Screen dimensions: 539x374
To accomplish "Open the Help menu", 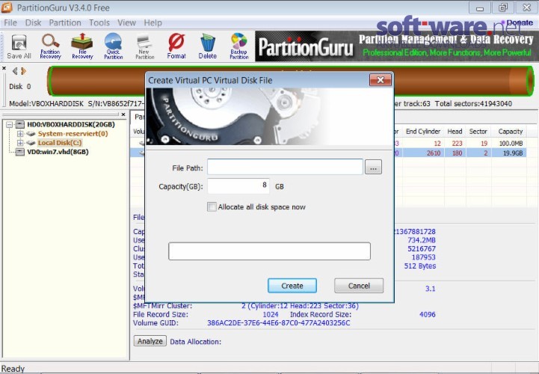I will click(153, 22).
